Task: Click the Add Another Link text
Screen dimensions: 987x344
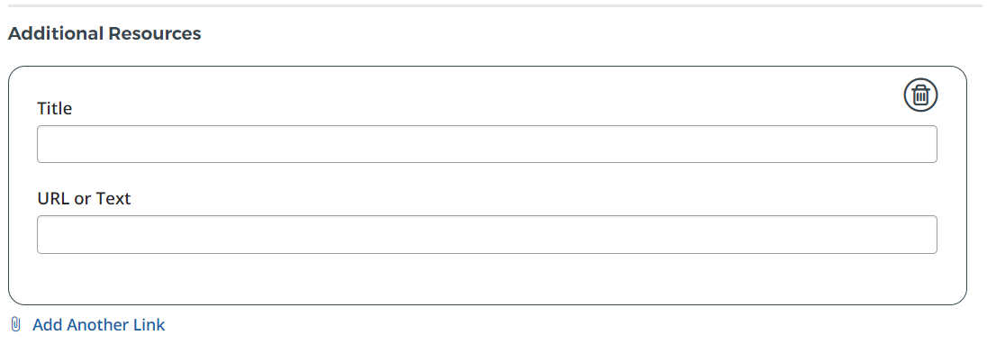Action: (x=99, y=324)
